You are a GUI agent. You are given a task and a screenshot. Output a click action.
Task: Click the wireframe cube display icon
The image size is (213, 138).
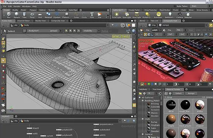click(x=123, y=25)
